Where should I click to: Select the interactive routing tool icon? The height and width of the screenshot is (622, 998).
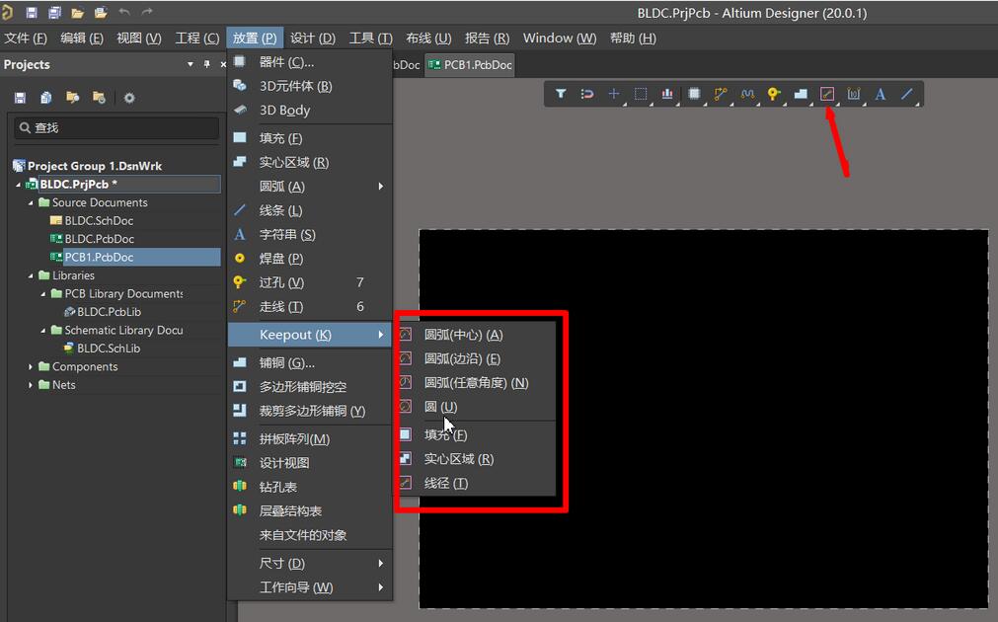(x=721, y=94)
